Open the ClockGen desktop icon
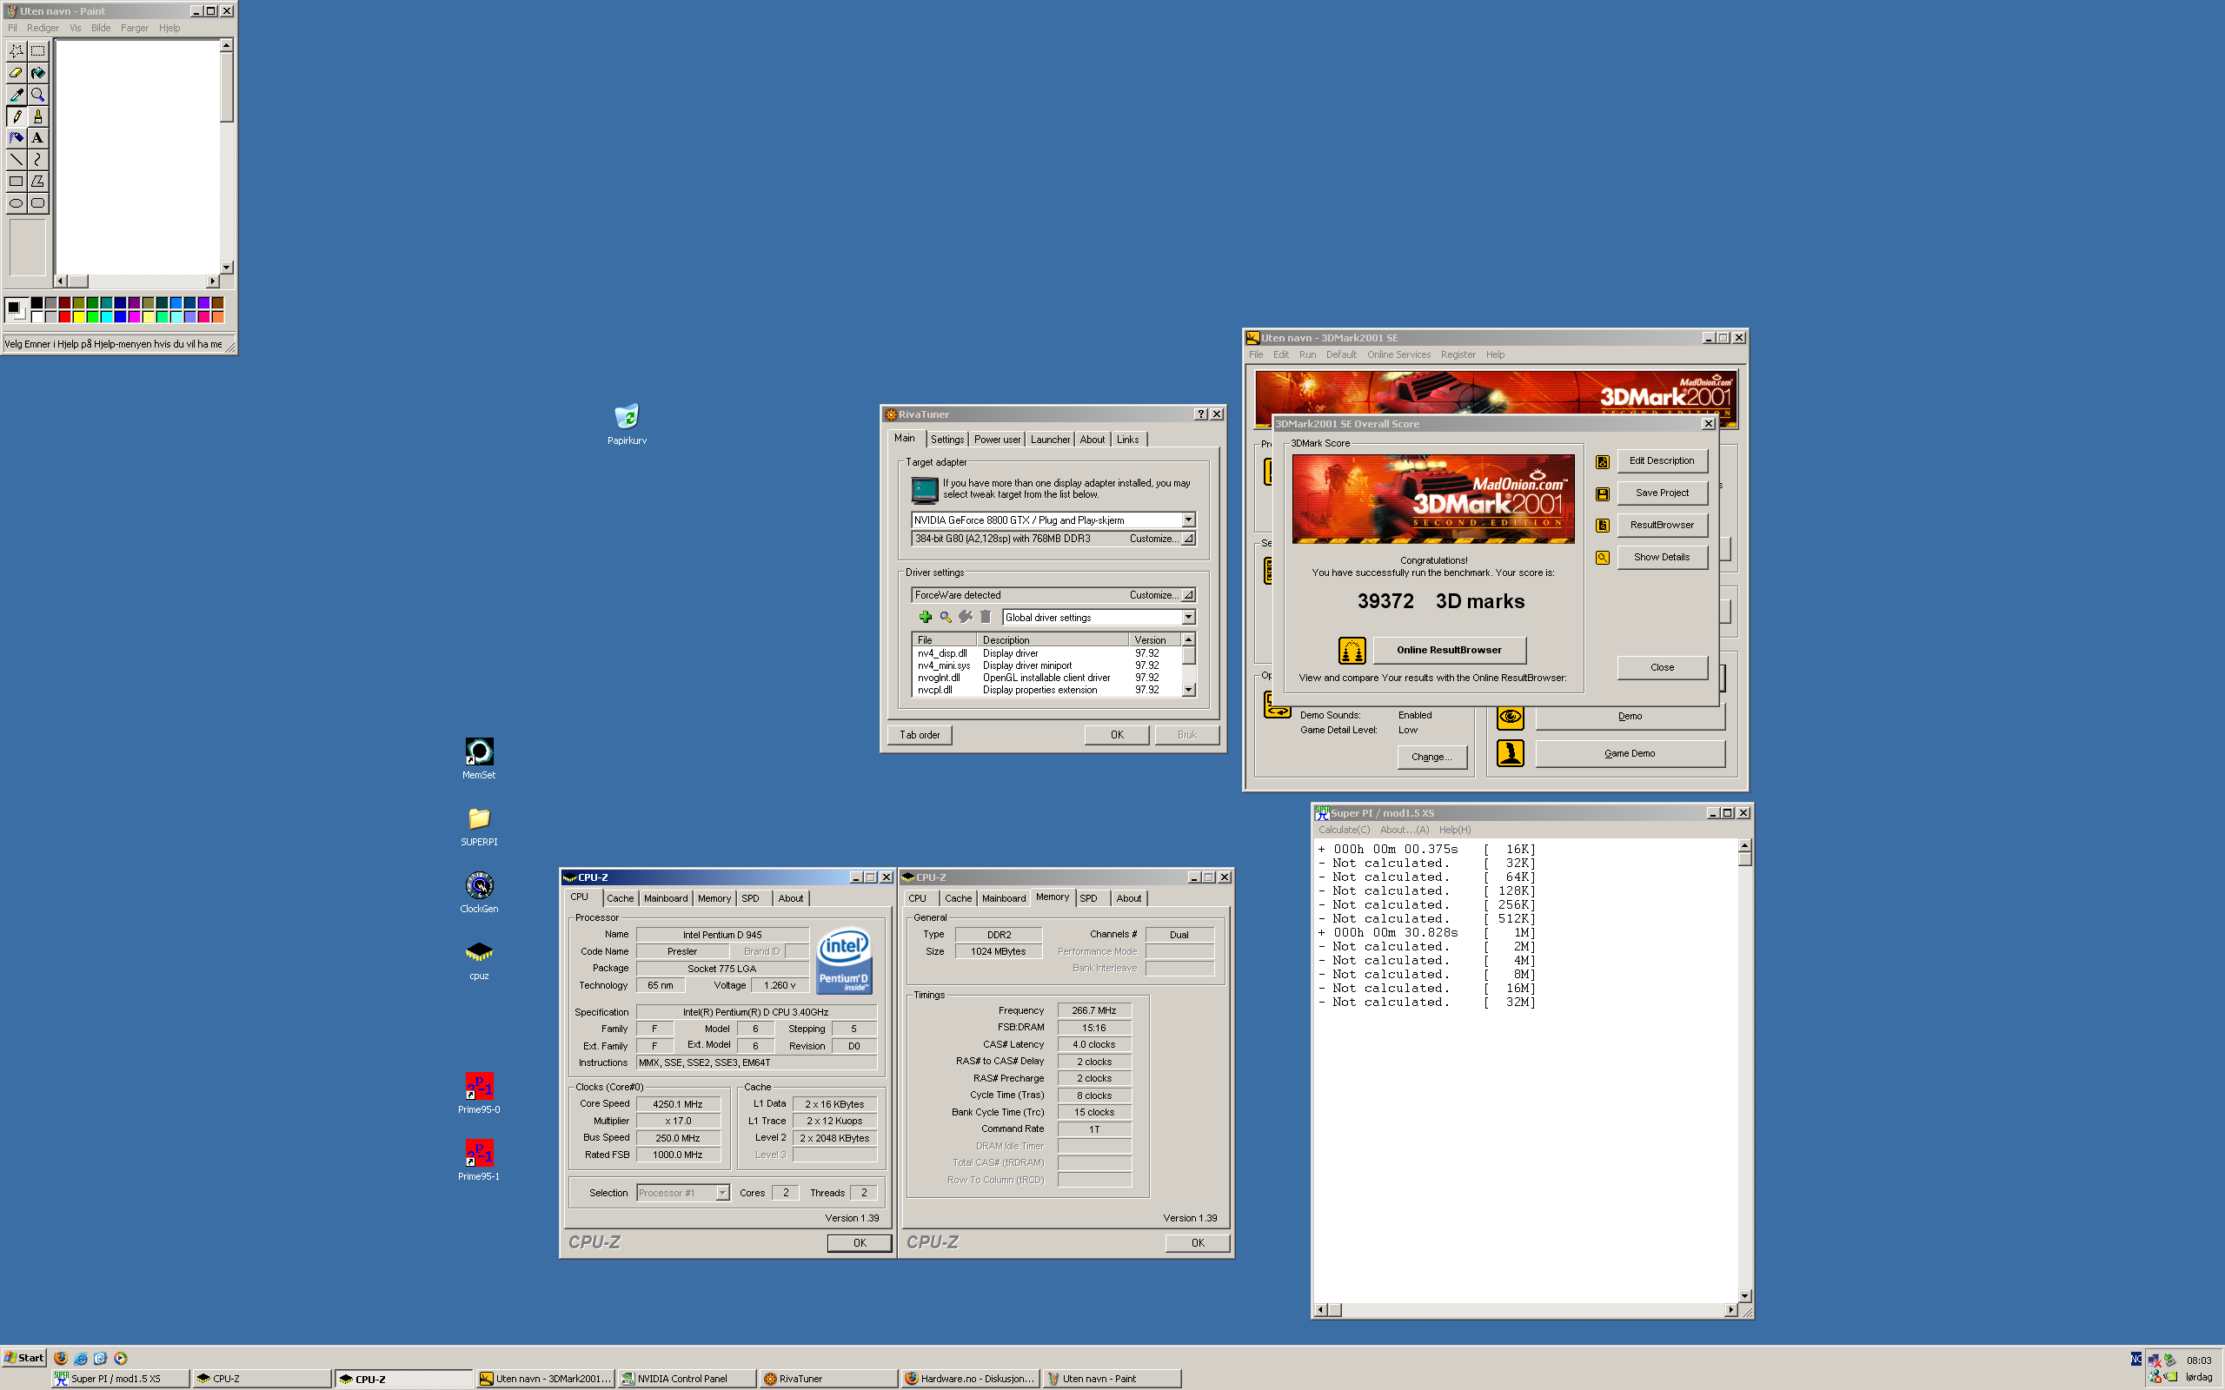The height and width of the screenshot is (1390, 2225). [479, 893]
